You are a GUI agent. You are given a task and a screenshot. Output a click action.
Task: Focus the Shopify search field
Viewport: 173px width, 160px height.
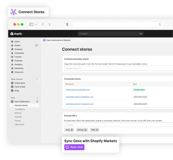pyautogui.click(x=111, y=34)
